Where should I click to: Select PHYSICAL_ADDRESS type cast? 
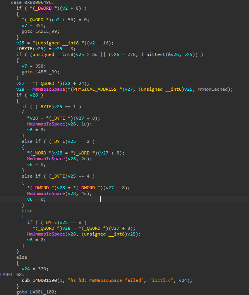pos(95,89)
